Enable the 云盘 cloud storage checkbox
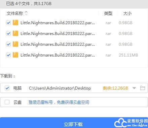Viewport: 148px width, 128px height. 7,102
